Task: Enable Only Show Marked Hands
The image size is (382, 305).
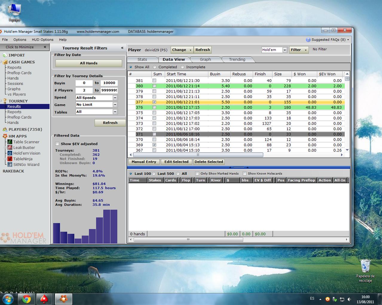Action: tap(197, 174)
